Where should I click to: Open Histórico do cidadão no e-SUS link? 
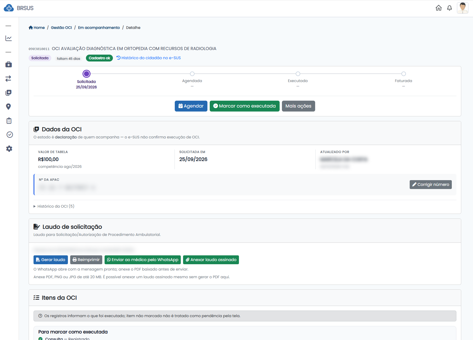pyautogui.click(x=148, y=58)
